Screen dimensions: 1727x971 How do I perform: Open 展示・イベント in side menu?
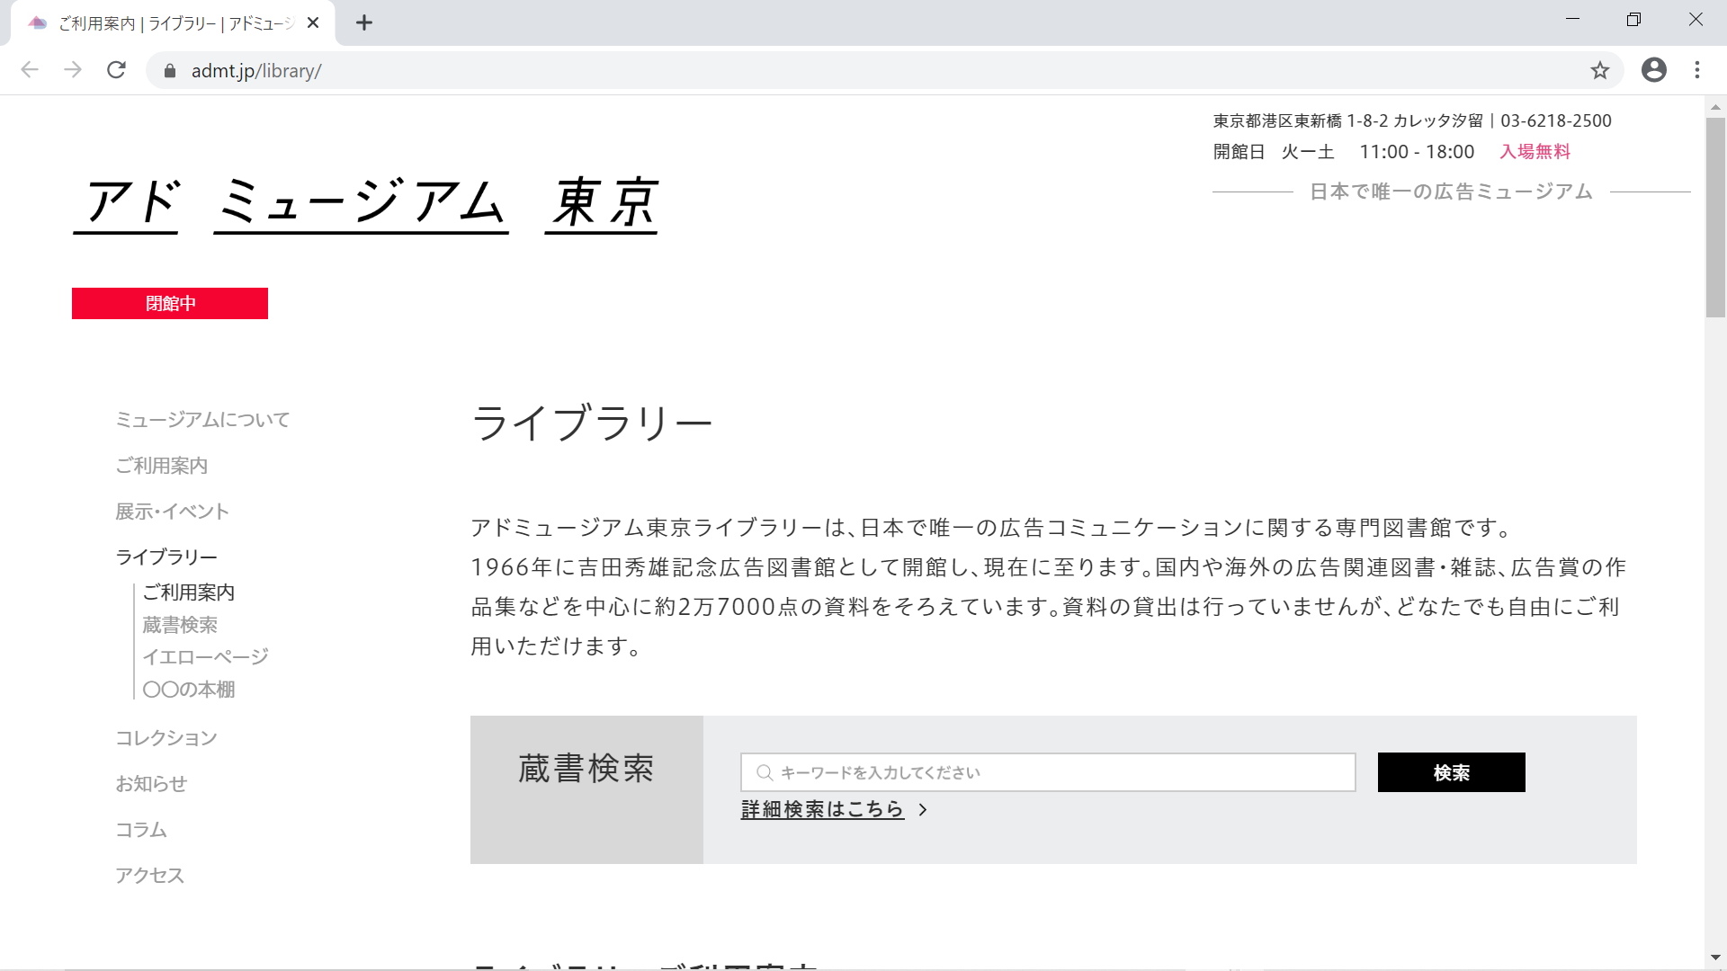click(x=172, y=512)
